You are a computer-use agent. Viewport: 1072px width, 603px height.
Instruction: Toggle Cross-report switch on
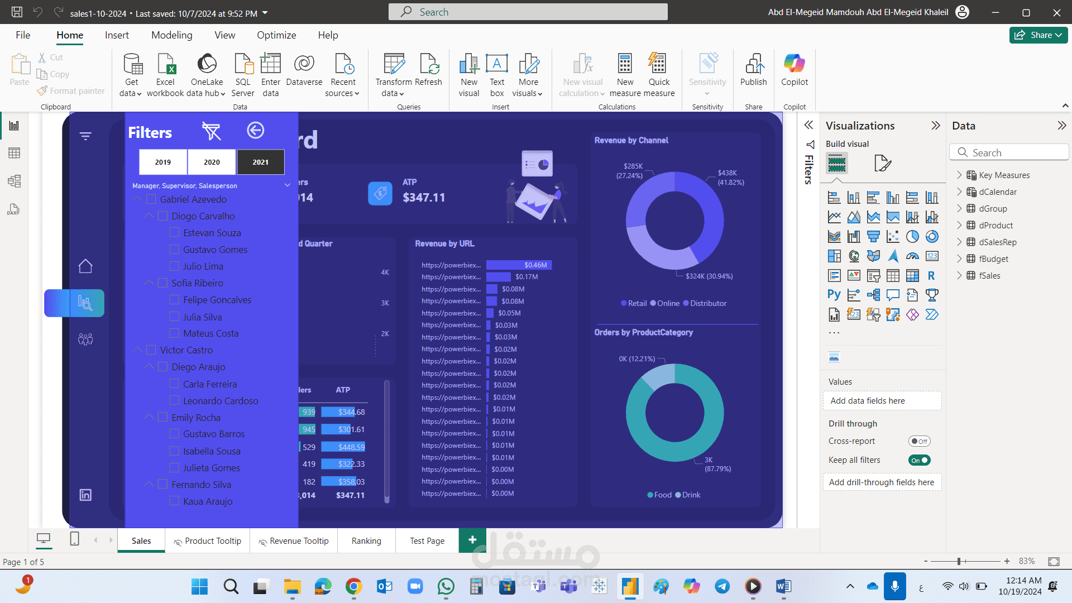point(919,441)
